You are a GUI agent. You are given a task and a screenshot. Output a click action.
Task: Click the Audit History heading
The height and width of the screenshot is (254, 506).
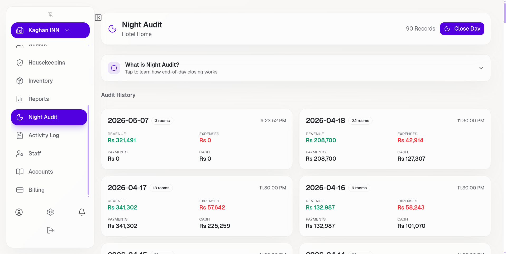118,95
